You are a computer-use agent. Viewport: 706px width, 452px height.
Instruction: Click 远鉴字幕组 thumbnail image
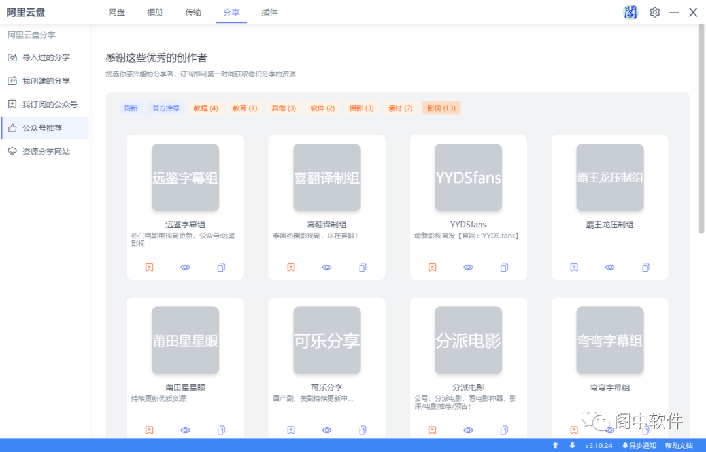(x=185, y=177)
